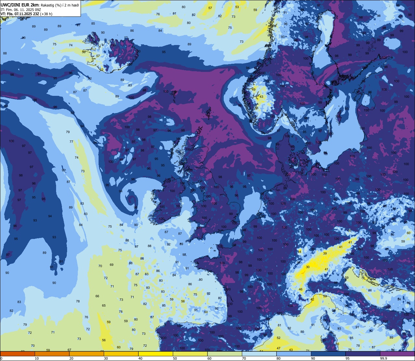The width and height of the screenshot is (415, 361).
Task: Click the 10 label under the color scale
Action: pyautogui.click(x=37, y=358)
